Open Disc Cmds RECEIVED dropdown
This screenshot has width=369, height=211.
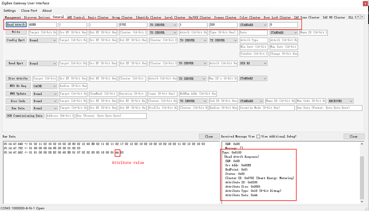[x=341, y=101]
